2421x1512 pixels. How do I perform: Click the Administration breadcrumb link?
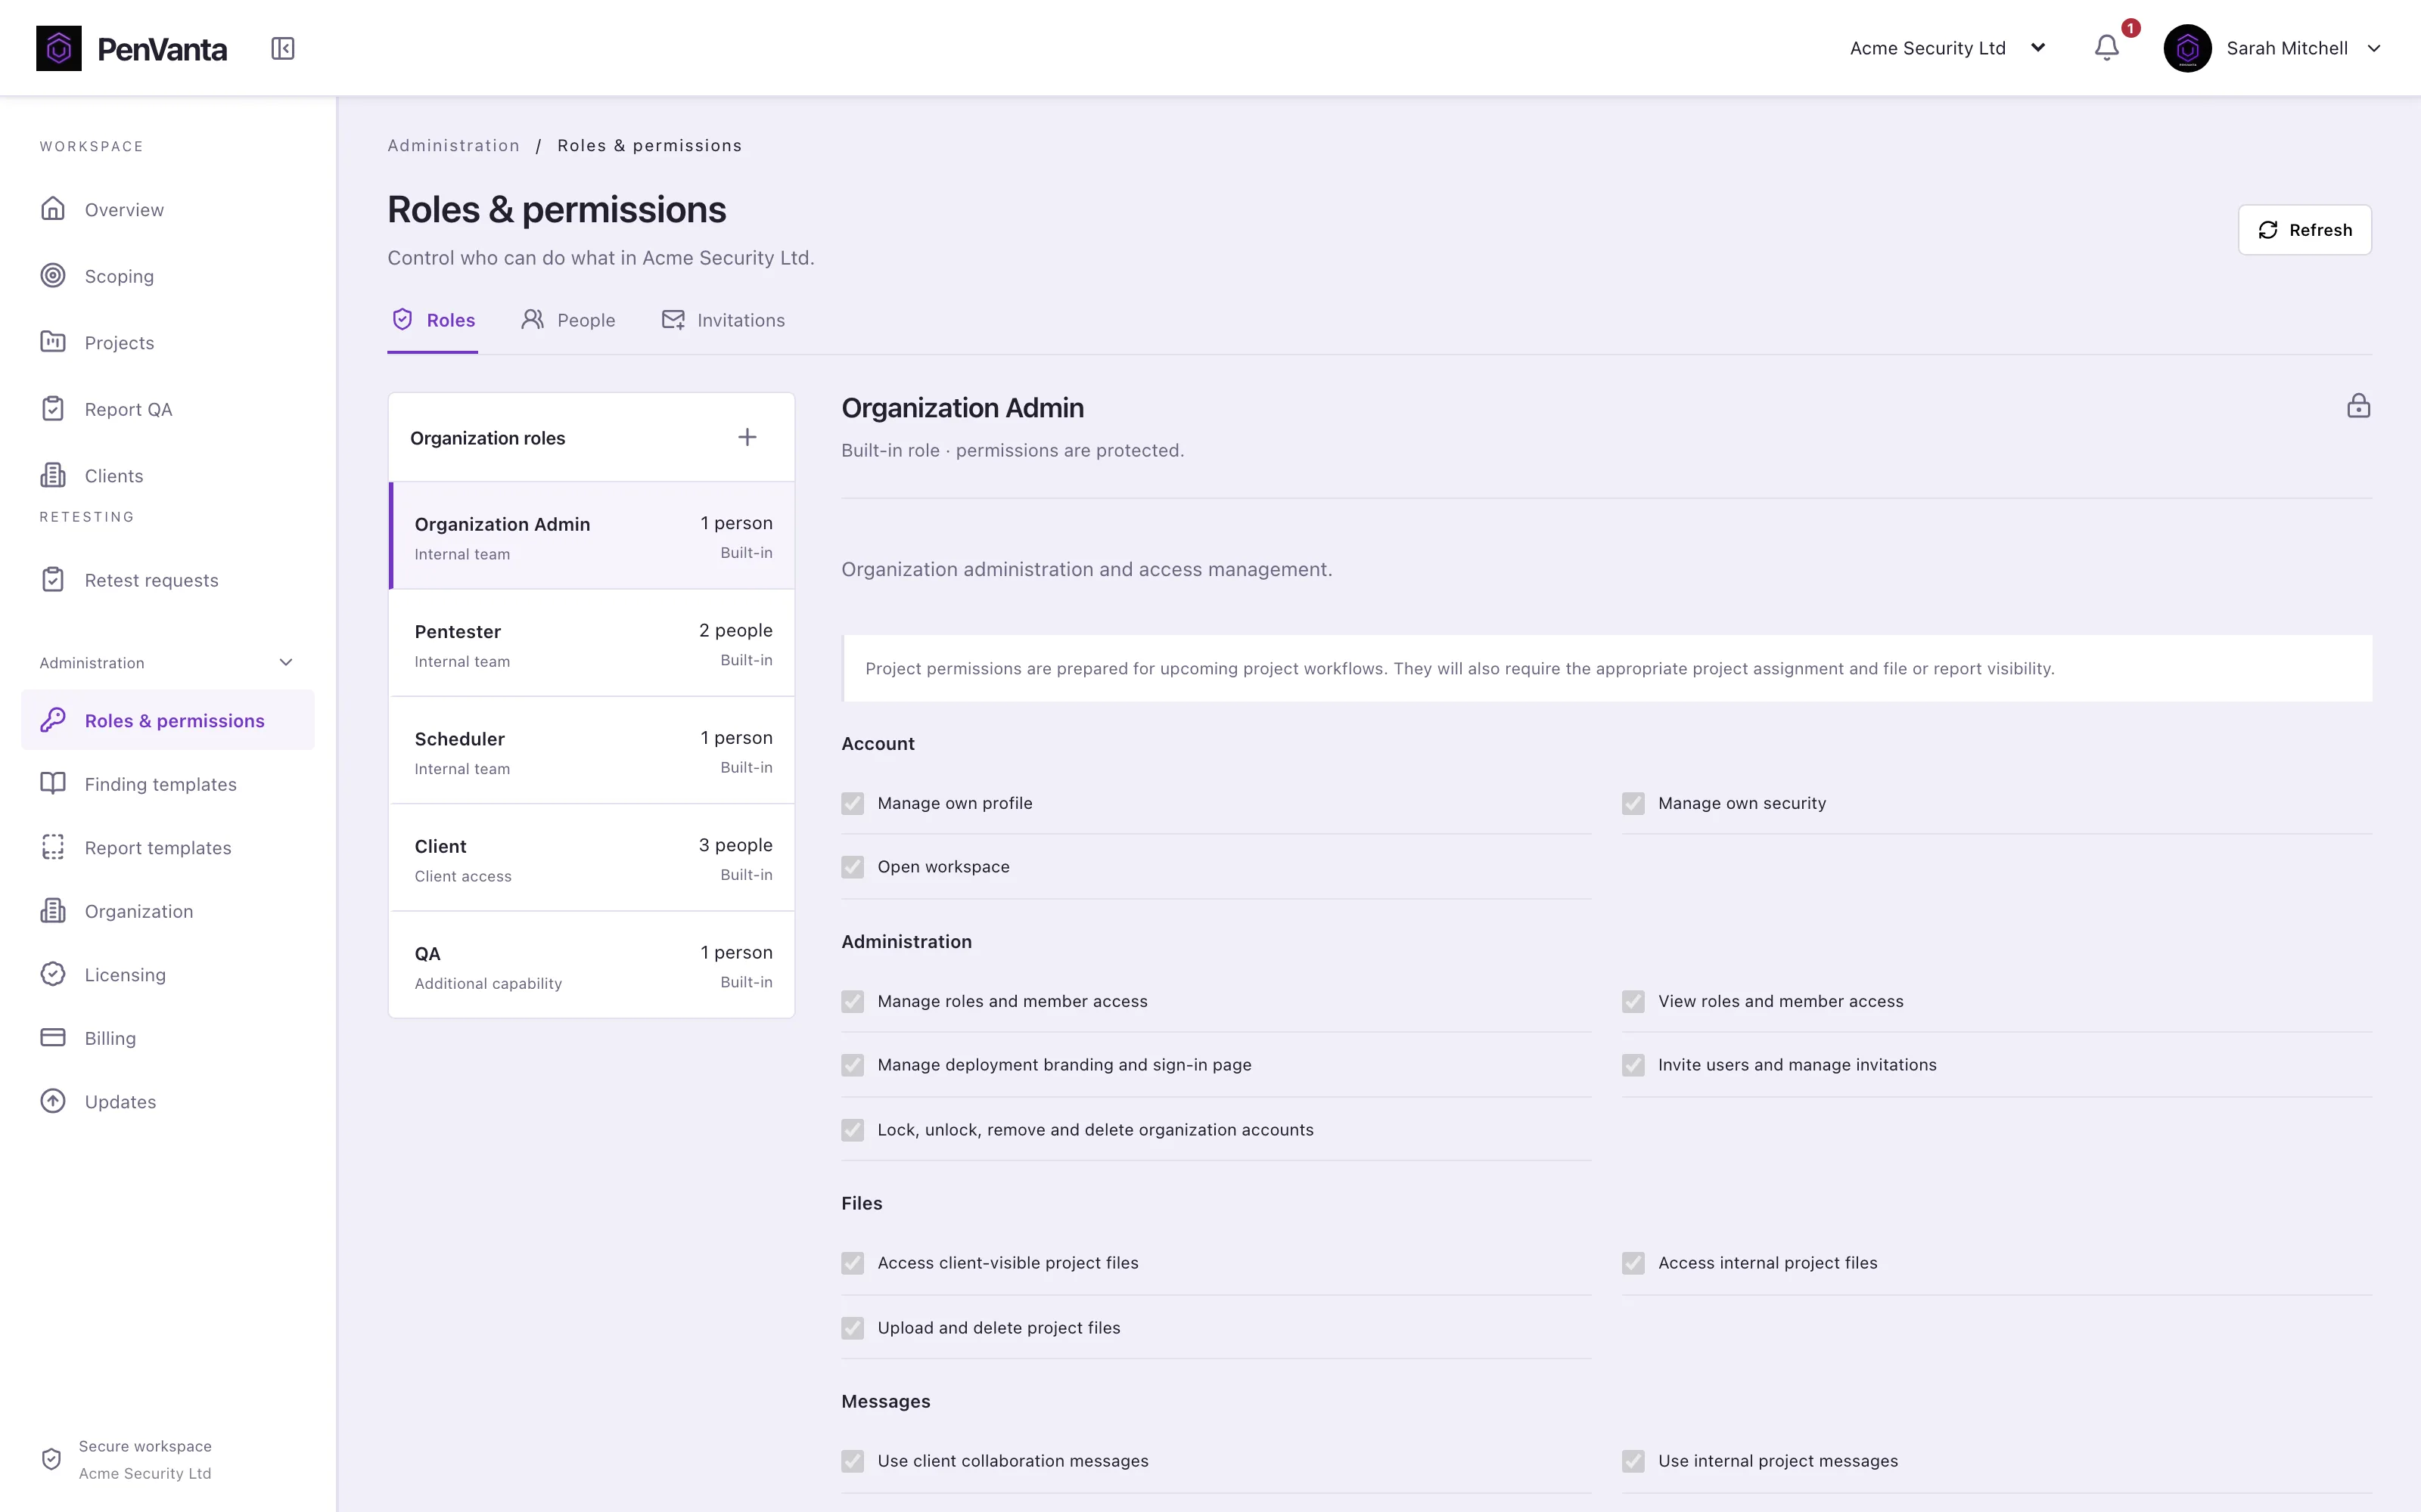click(453, 146)
